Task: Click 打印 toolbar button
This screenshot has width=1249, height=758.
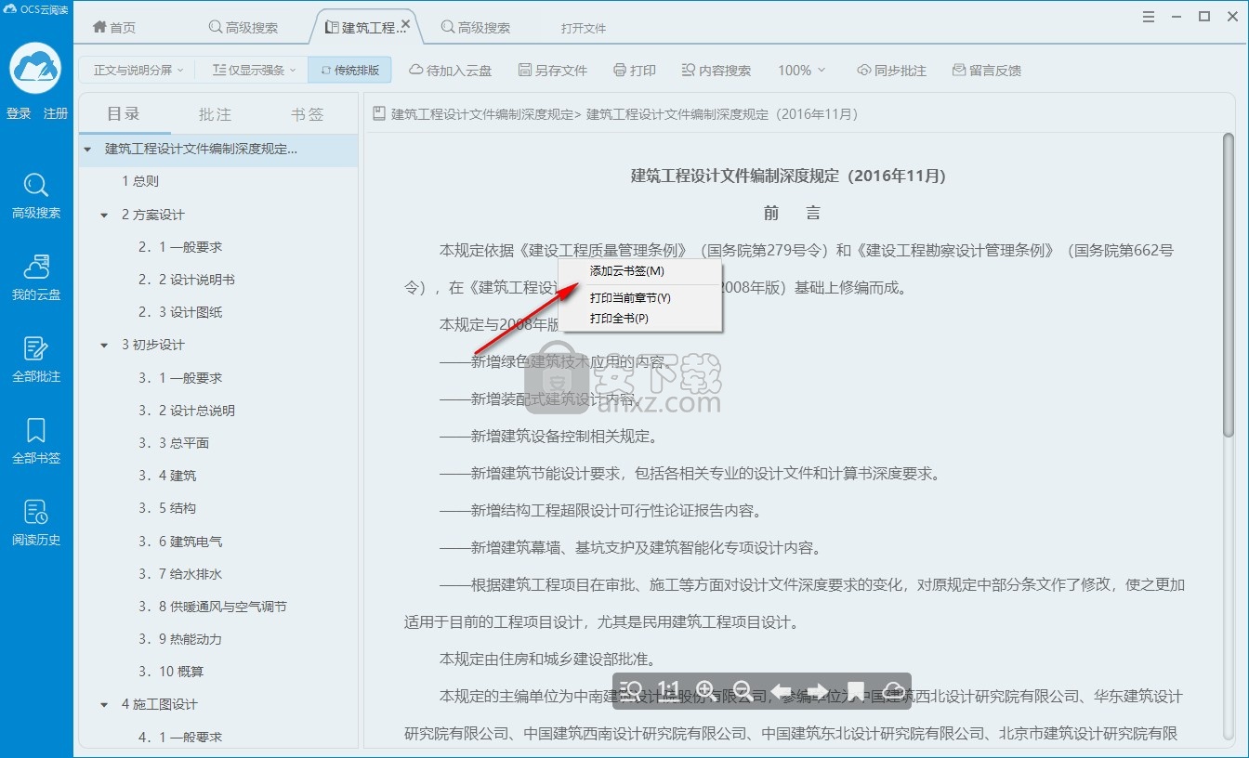Action: [635, 71]
